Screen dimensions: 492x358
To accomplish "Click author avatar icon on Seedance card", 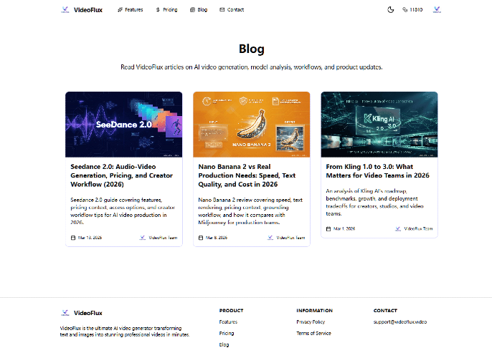I will click(x=143, y=238).
